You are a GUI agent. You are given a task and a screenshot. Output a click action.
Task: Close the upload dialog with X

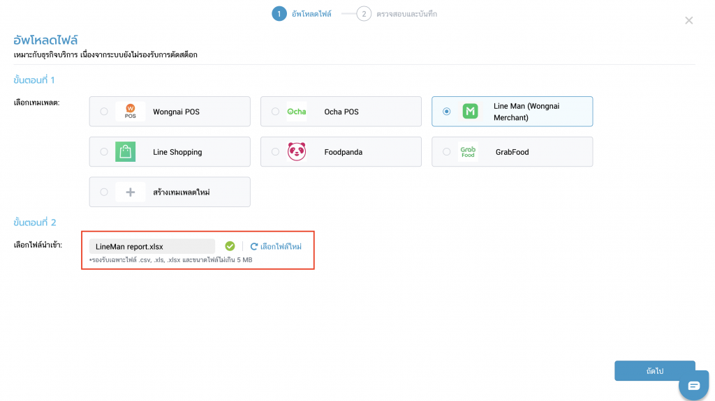point(688,20)
